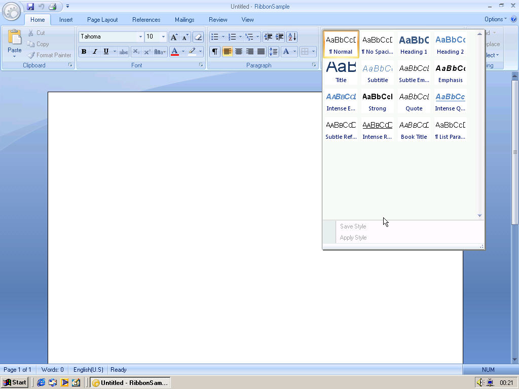The image size is (519, 389).
Task: Open the References tab
Action: pyautogui.click(x=146, y=20)
